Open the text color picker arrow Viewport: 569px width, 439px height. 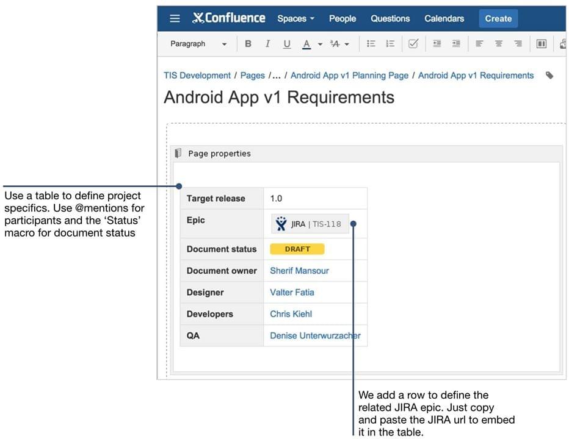pyautogui.click(x=320, y=45)
